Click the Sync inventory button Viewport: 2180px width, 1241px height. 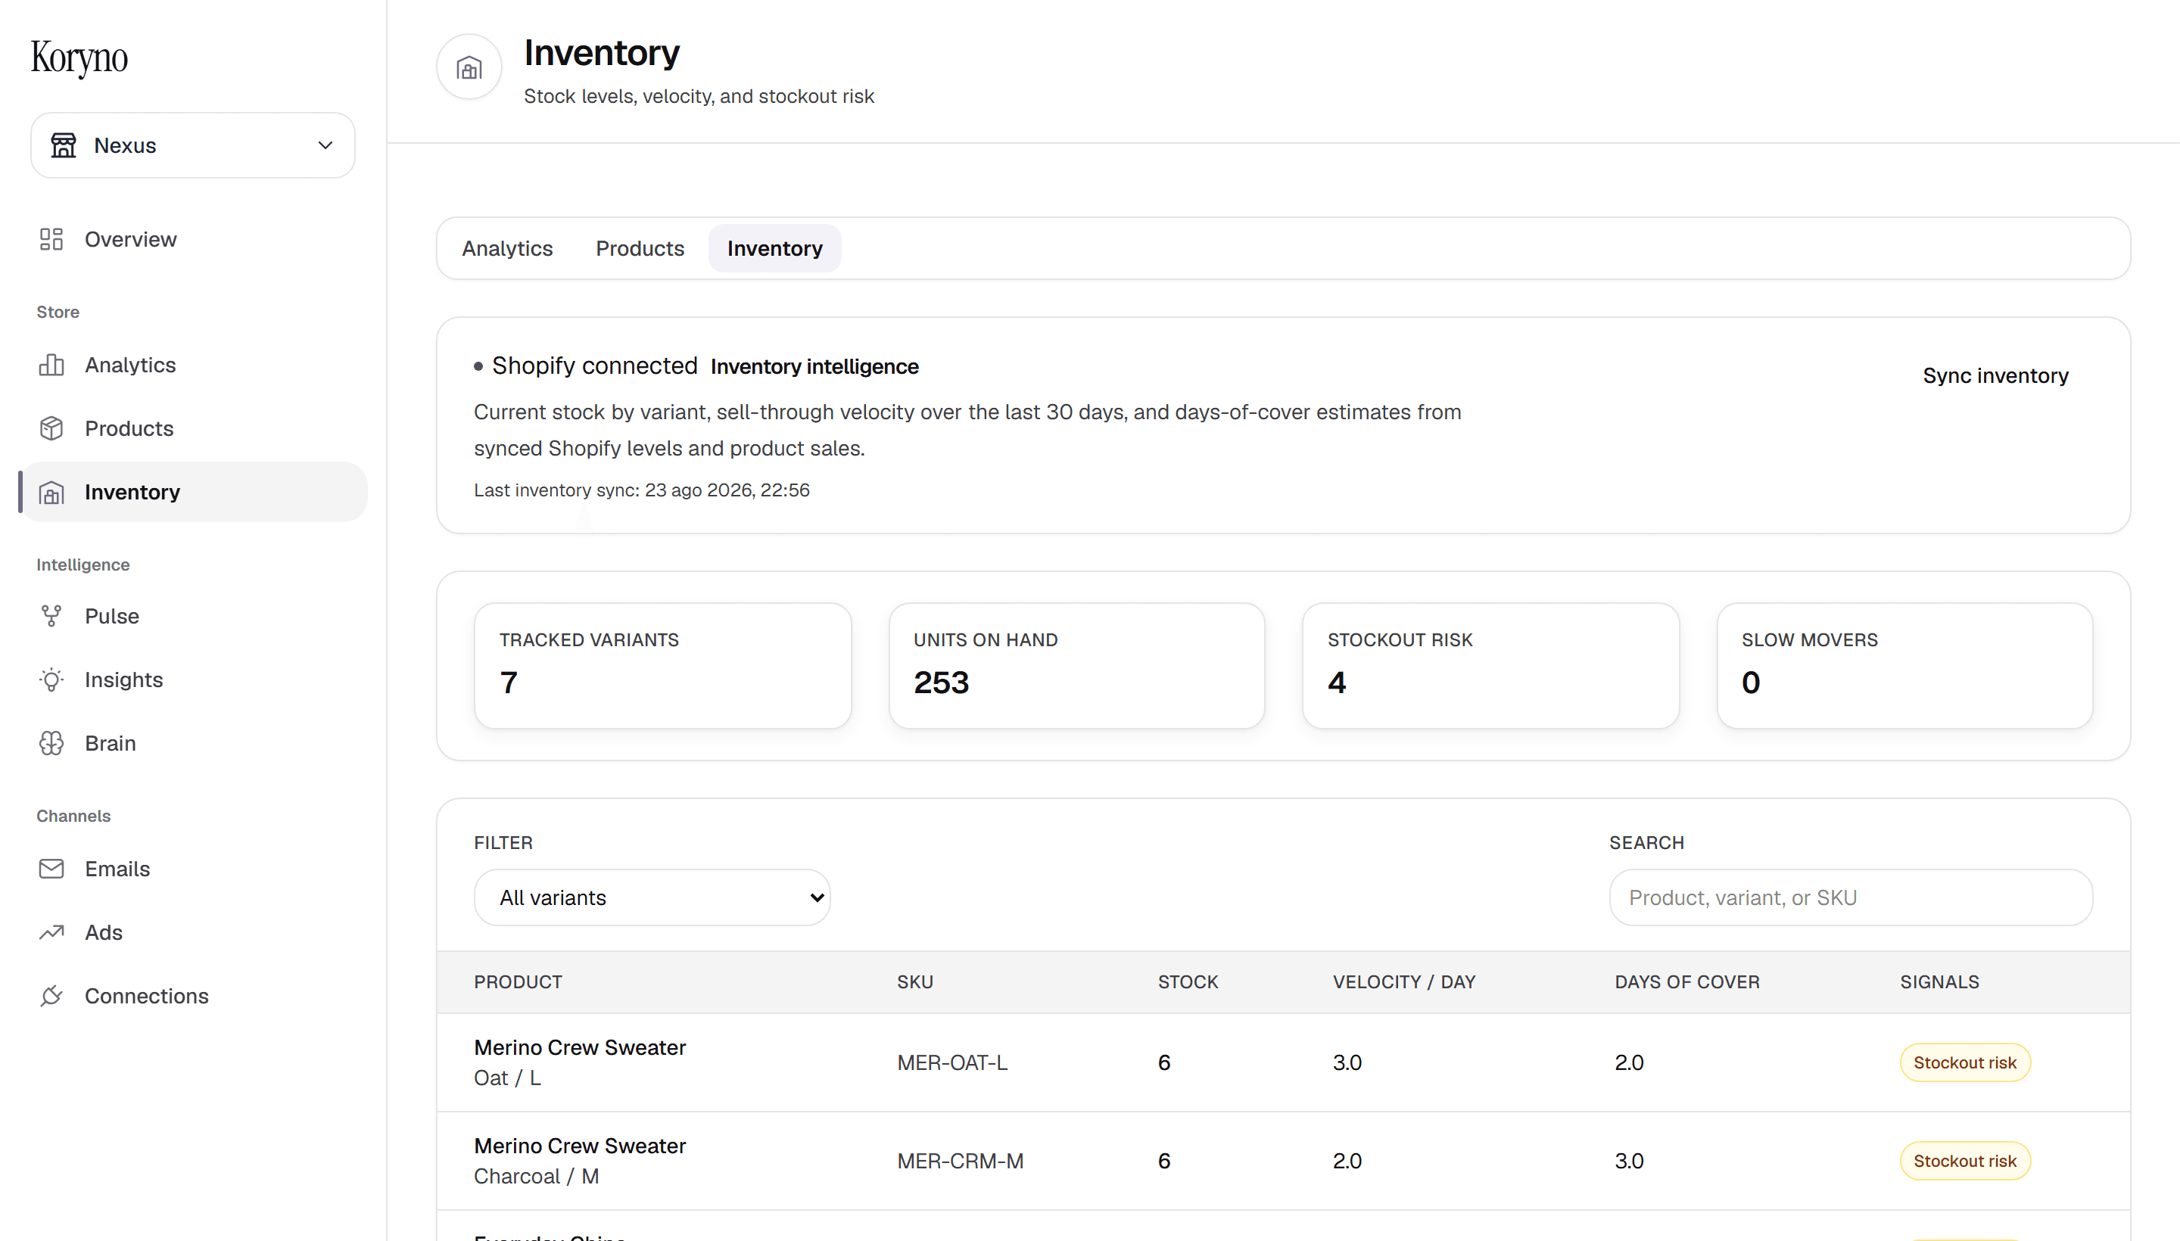click(1995, 376)
